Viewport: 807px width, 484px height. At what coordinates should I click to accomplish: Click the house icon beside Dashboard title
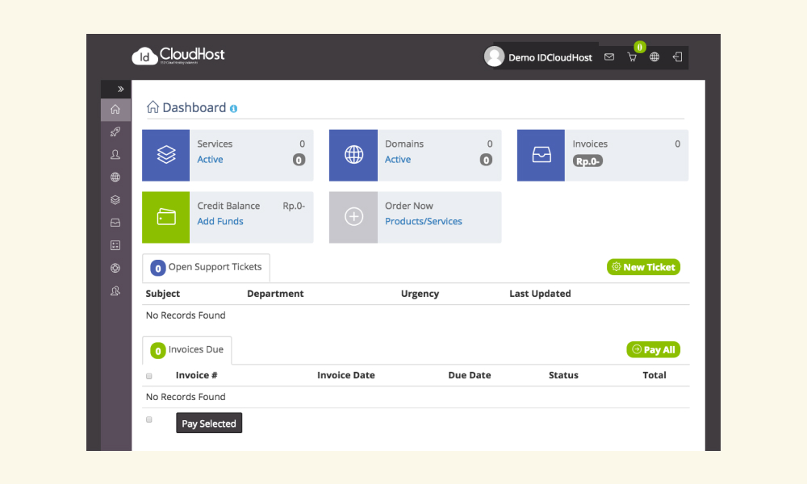point(153,107)
